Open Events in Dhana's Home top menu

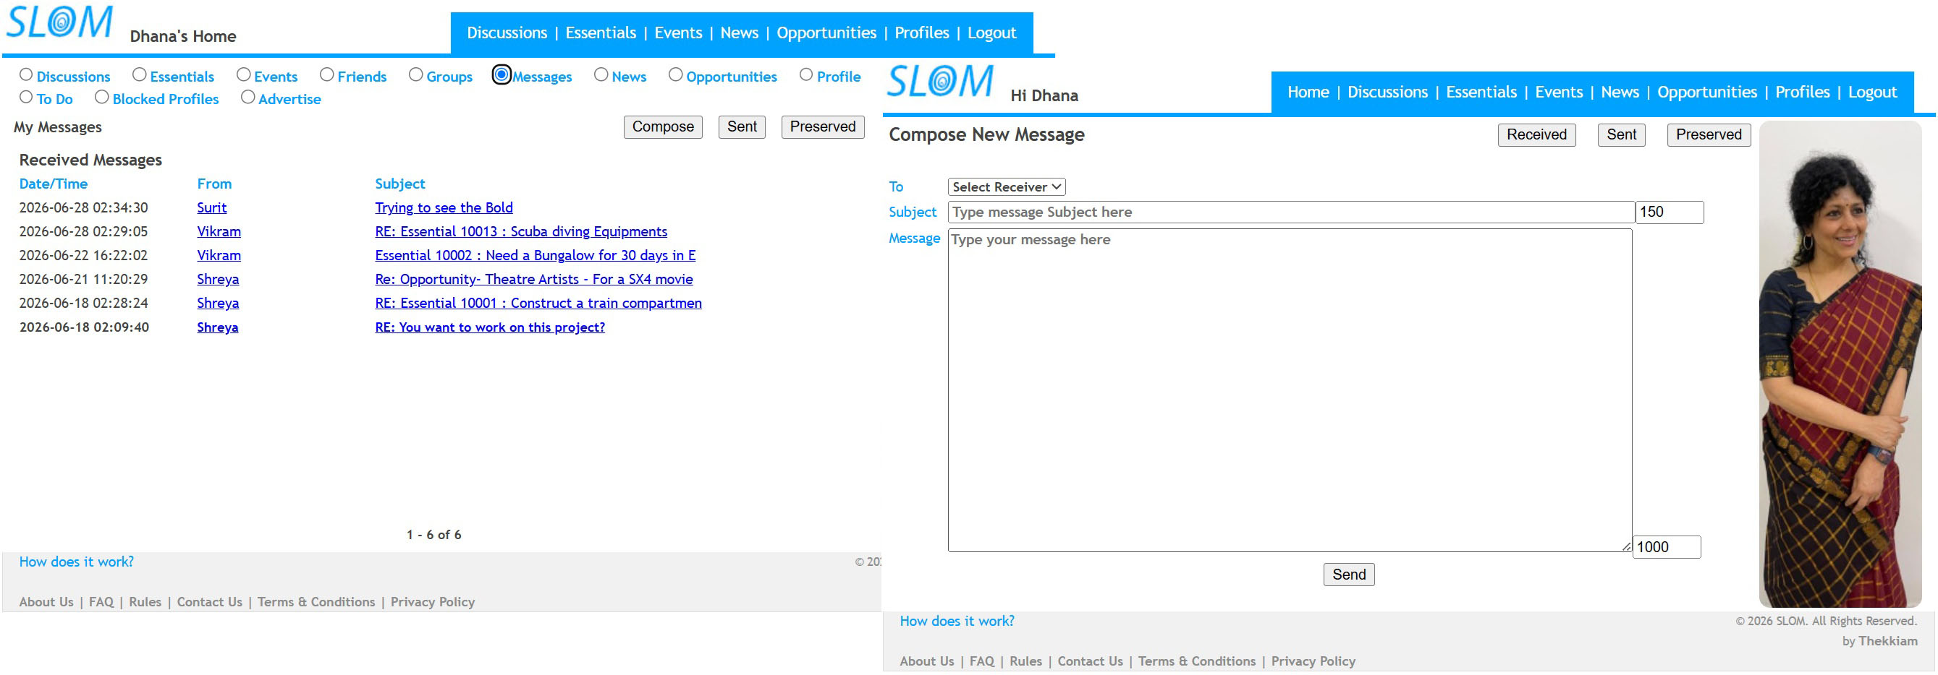[678, 33]
